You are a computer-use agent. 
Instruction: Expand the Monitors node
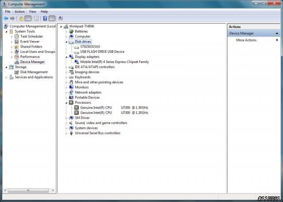(66, 87)
